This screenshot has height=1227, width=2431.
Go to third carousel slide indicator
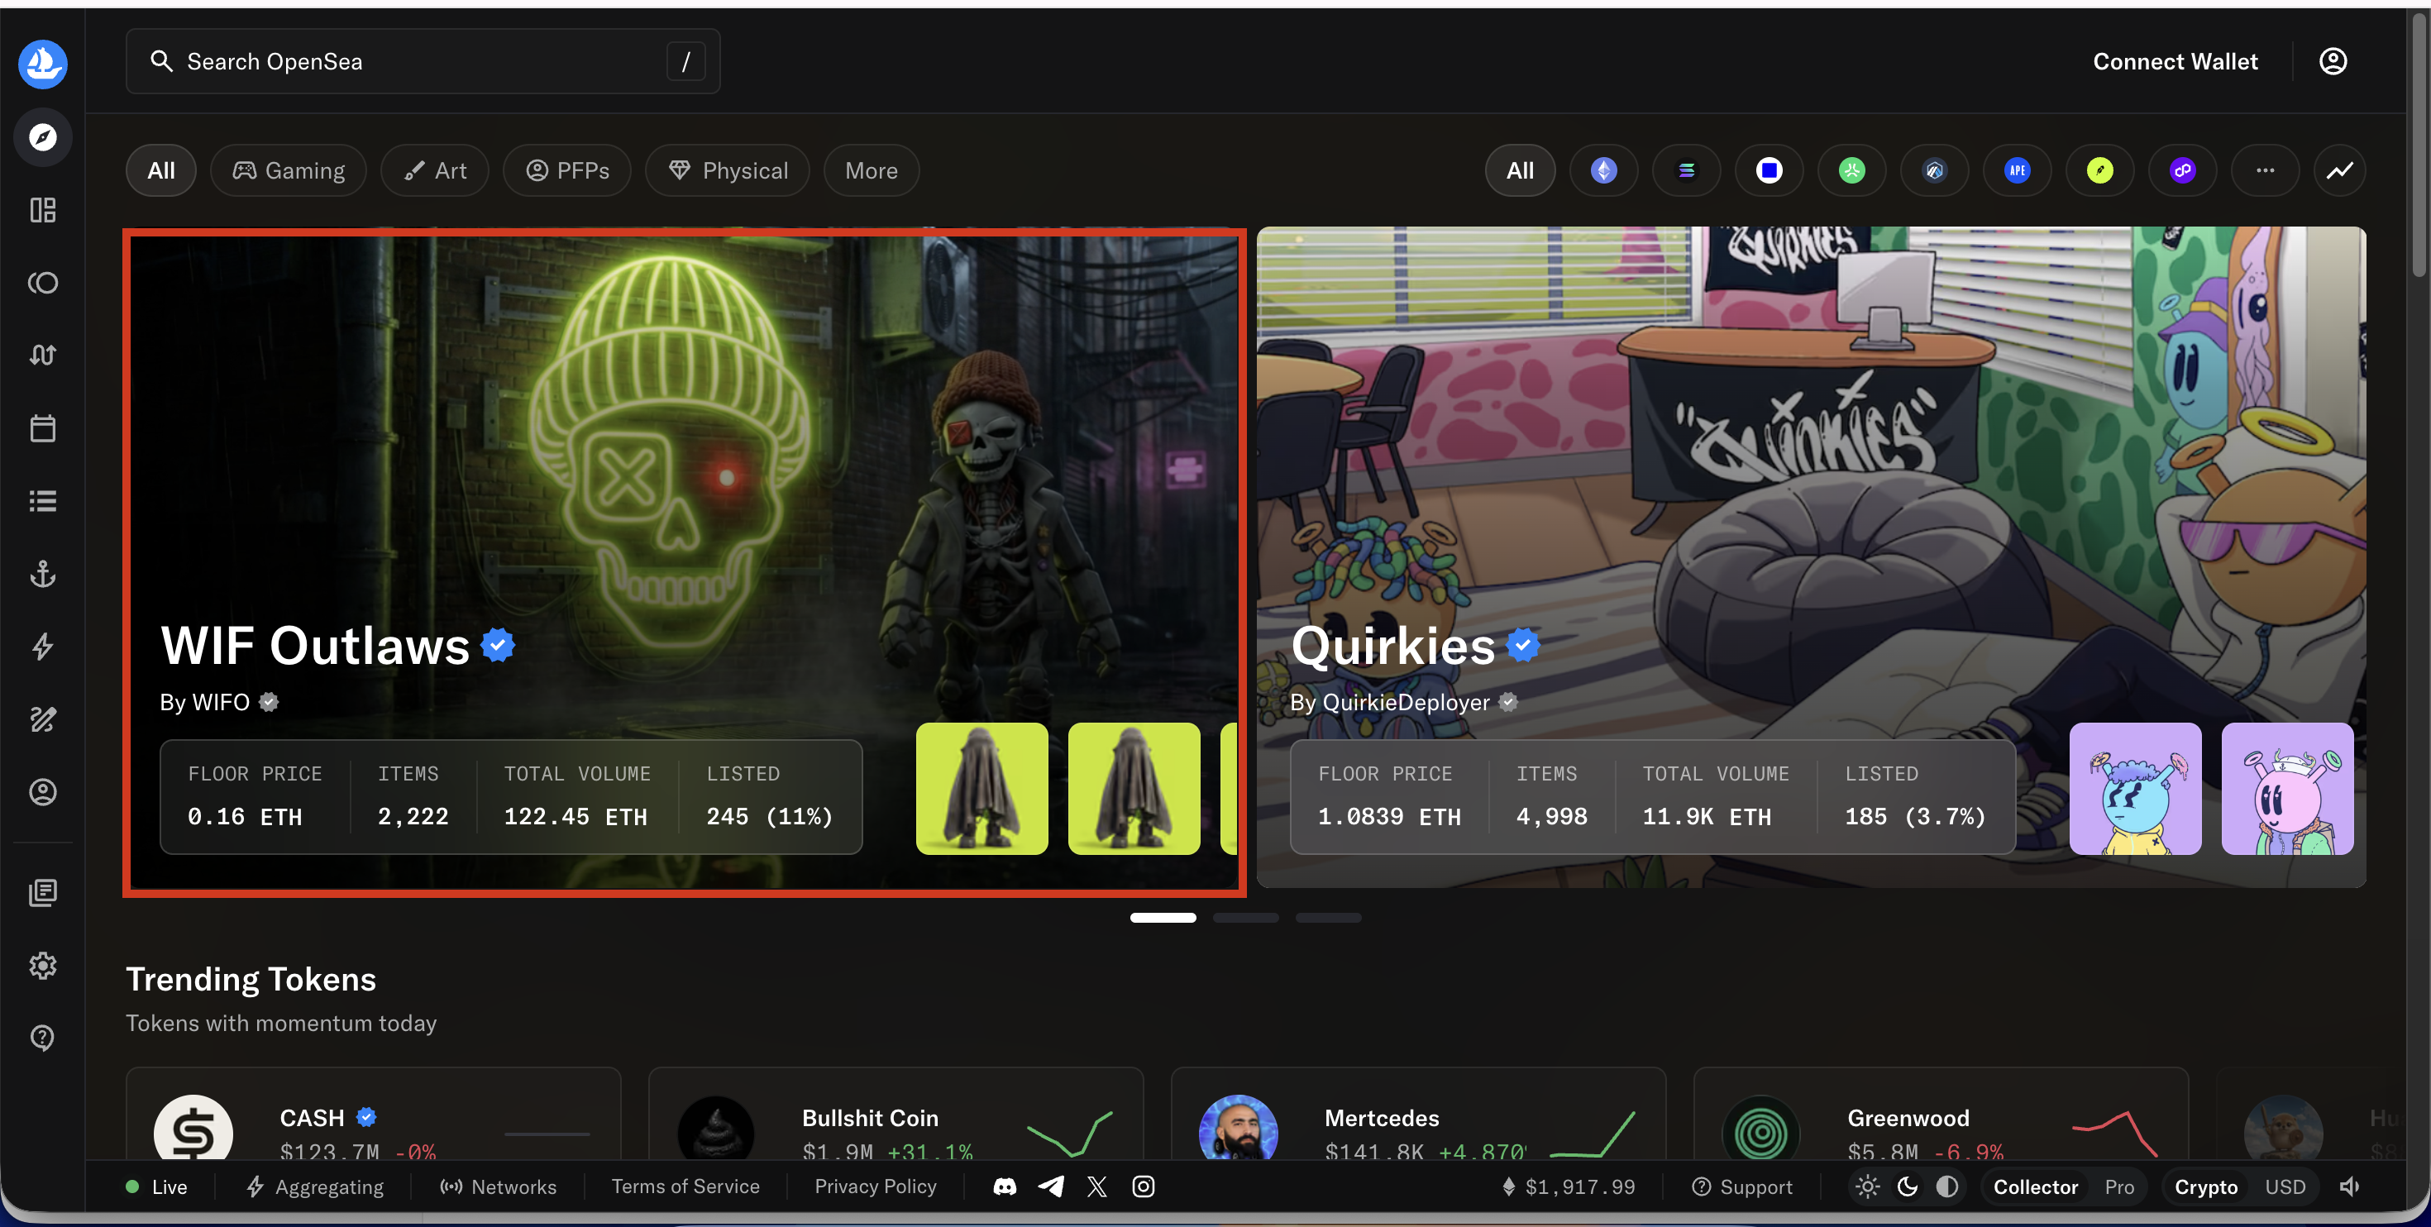pos(1328,918)
